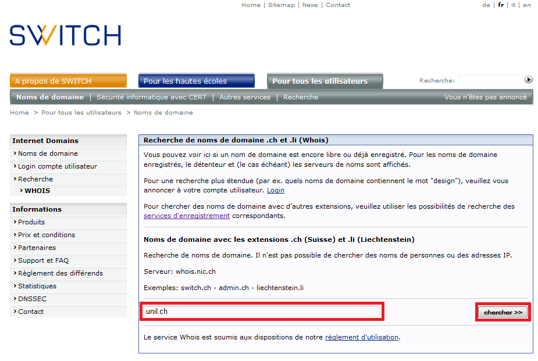
Task: Go to Home in breadcrumb
Action: (x=20, y=112)
